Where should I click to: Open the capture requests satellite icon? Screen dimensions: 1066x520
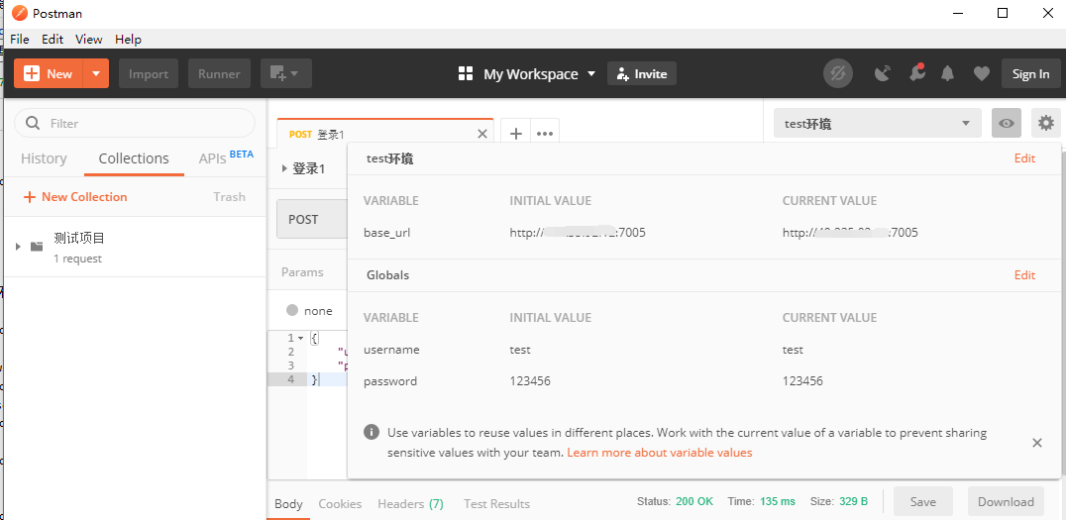(883, 73)
